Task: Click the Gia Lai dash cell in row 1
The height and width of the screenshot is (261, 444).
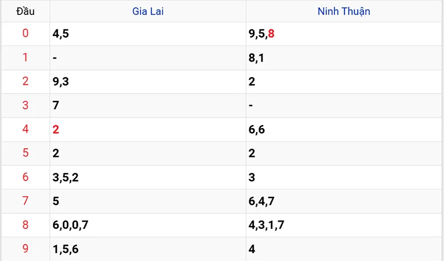Action: coord(55,58)
